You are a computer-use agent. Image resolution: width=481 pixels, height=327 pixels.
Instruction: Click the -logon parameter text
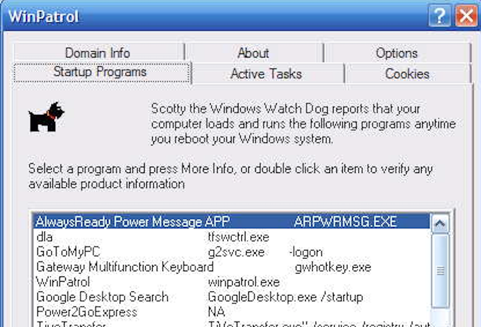coord(306,252)
